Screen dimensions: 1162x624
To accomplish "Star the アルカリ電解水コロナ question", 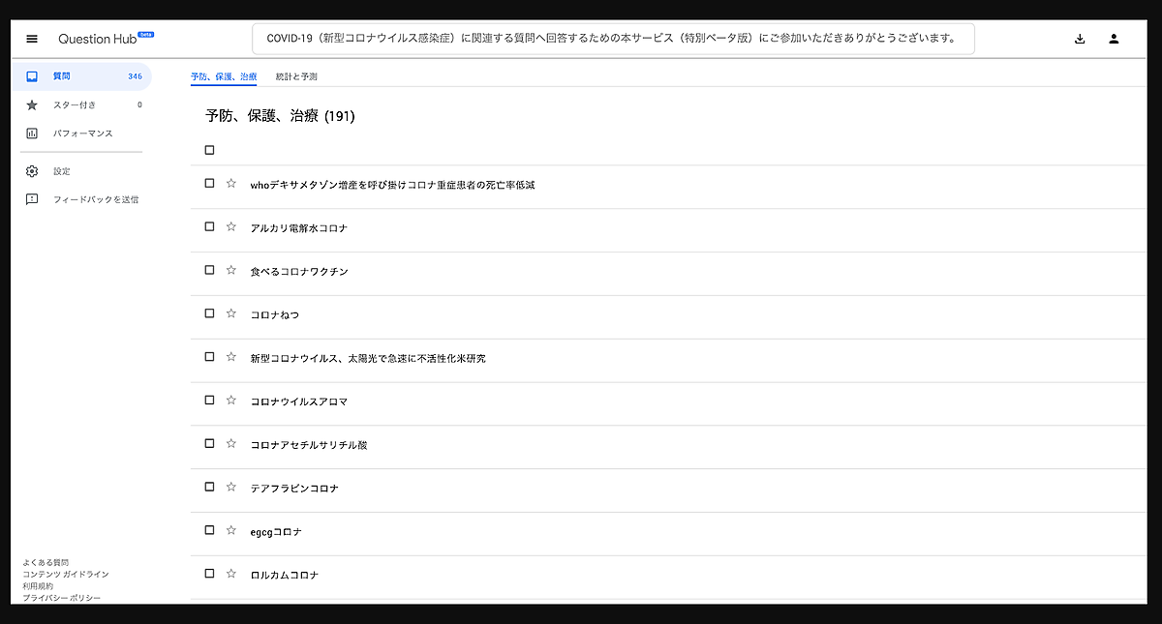I will (230, 226).
